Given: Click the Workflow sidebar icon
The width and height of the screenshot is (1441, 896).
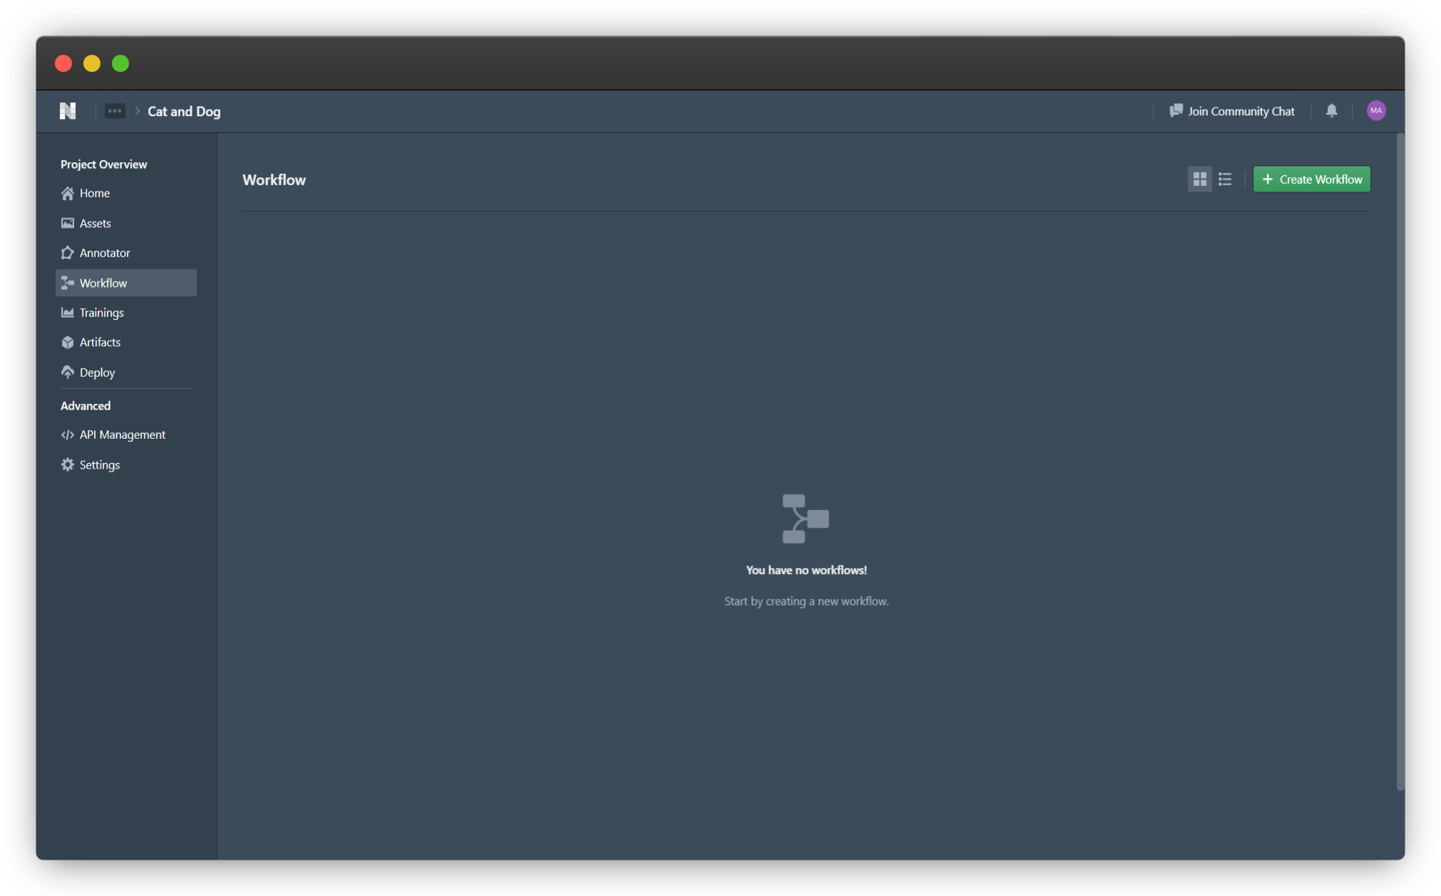Looking at the screenshot, I should point(68,283).
